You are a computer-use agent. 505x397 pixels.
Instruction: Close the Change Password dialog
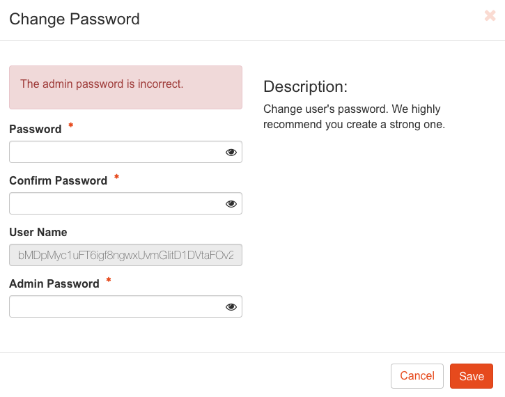tap(490, 16)
